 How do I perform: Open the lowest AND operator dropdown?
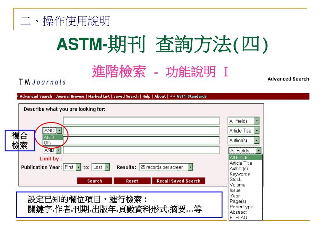[52, 150]
